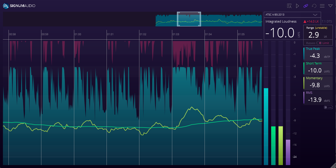Start playback with the play triangle icon
Screen dimensions: 336x168
click(298, 6)
